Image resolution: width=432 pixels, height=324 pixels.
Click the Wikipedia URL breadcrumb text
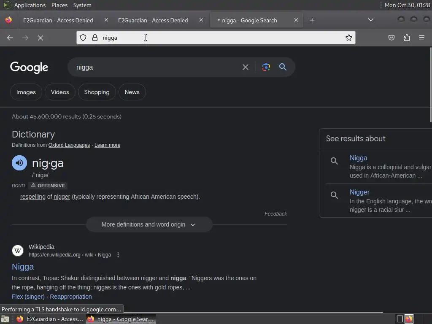tap(70, 255)
